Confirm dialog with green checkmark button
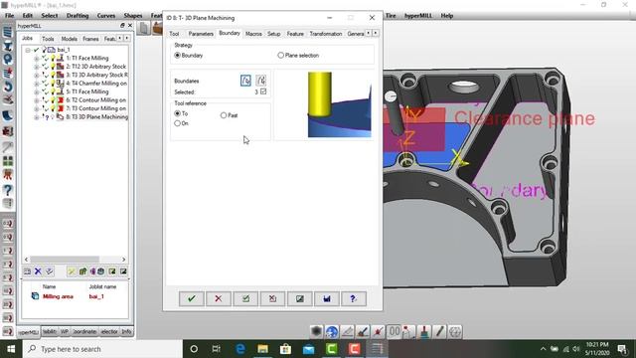Viewport: 636px width, 358px height. pyautogui.click(x=192, y=298)
